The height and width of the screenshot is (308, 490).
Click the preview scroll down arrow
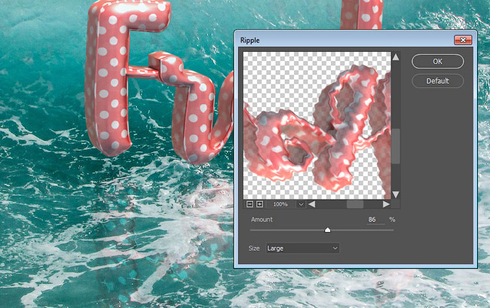pos(396,195)
